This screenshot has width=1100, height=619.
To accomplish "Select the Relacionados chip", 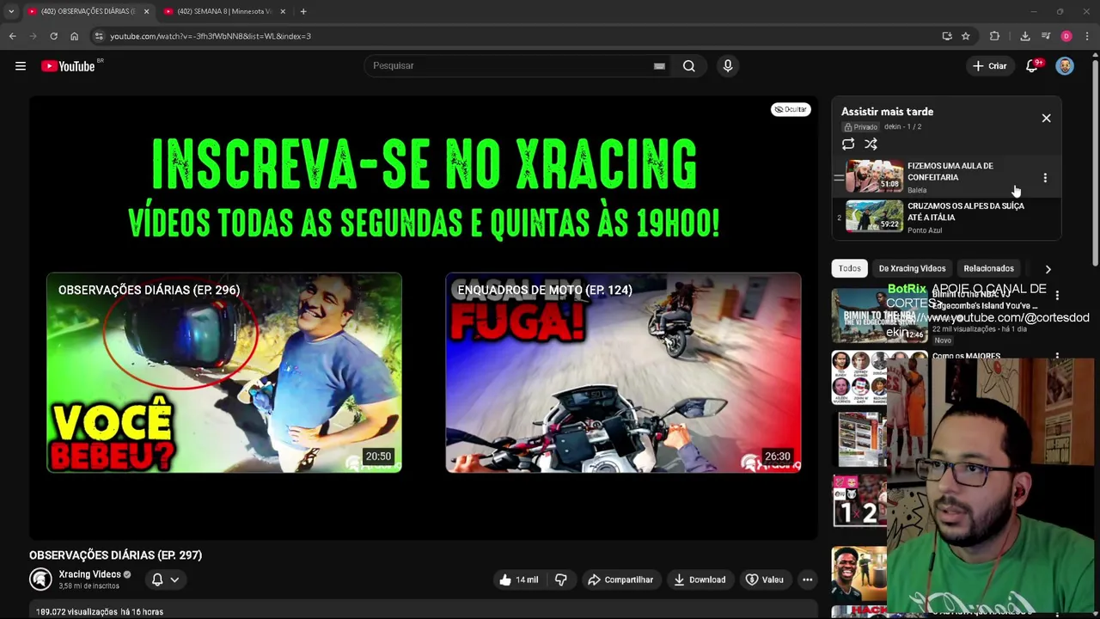I will coord(988,268).
